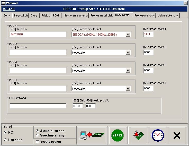Click the Winload 560 phone number field
The image size is (189, 146).
pos(38,106)
